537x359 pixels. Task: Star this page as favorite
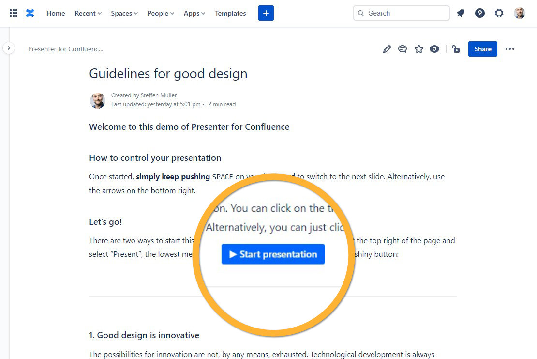tap(419, 49)
